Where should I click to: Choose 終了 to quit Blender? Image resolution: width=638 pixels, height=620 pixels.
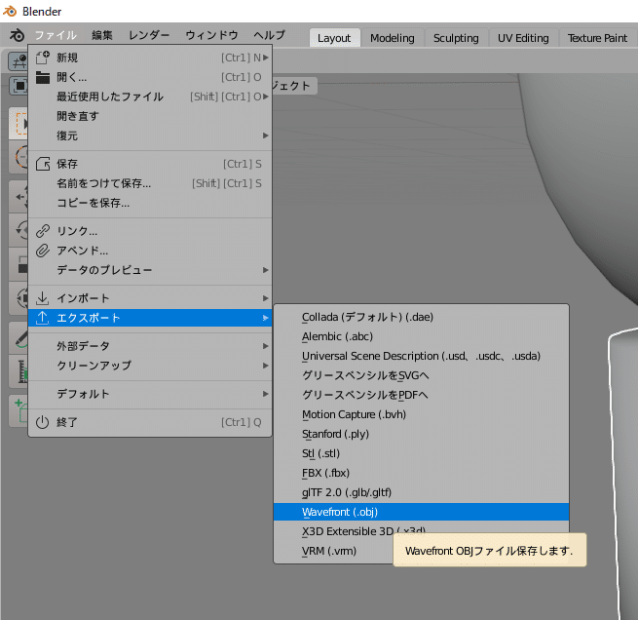150,422
